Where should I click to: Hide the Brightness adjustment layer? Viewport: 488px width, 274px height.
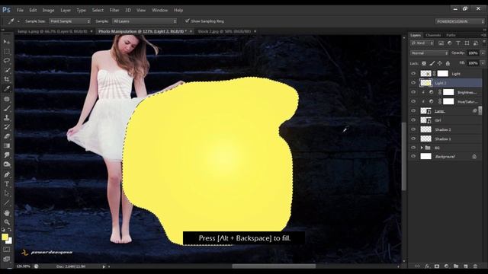tap(413, 92)
